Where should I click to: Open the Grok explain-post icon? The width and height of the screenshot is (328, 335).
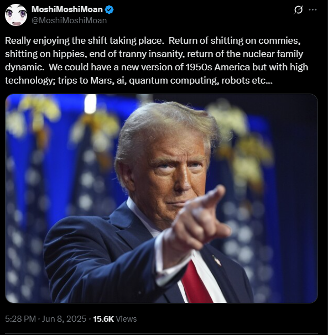tap(298, 9)
